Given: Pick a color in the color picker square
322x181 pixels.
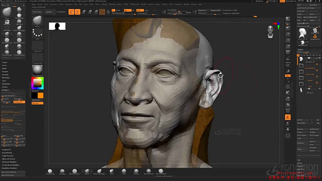Looking at the screenshot, I should 37,83.
